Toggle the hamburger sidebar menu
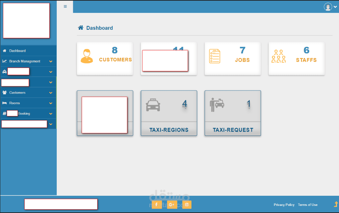 65,6
